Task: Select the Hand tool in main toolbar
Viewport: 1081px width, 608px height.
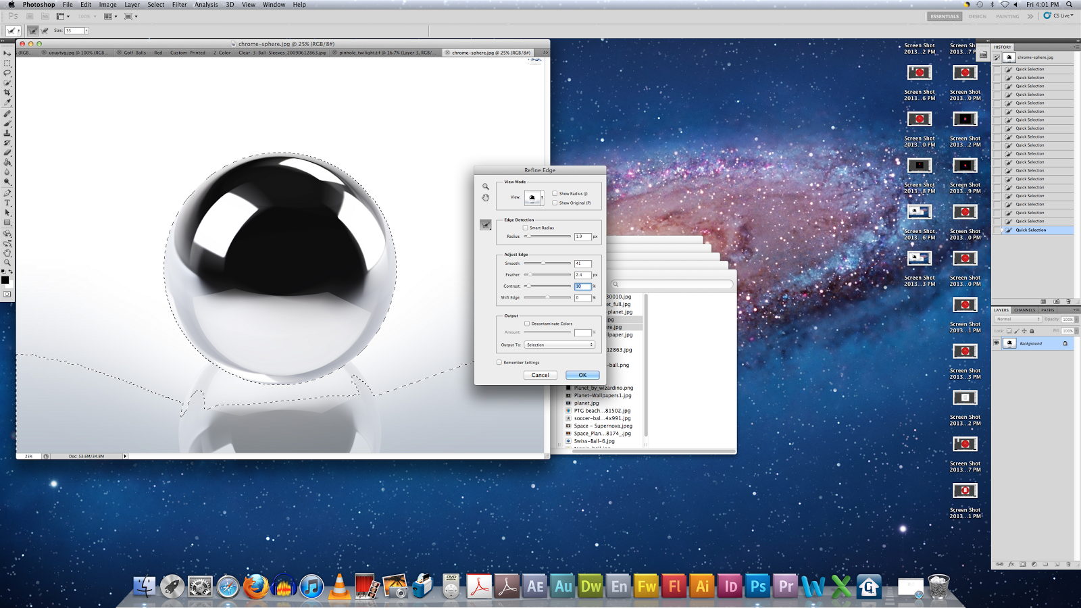Action: click(7, 253)
